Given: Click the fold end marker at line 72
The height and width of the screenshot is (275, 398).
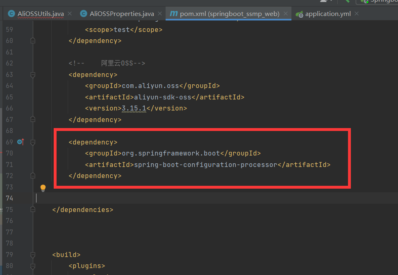Looking at the screenshot, I should (x=33, y=176).
